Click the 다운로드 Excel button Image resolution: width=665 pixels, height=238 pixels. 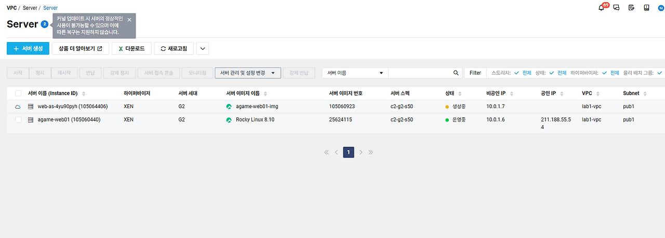[131, 48]
